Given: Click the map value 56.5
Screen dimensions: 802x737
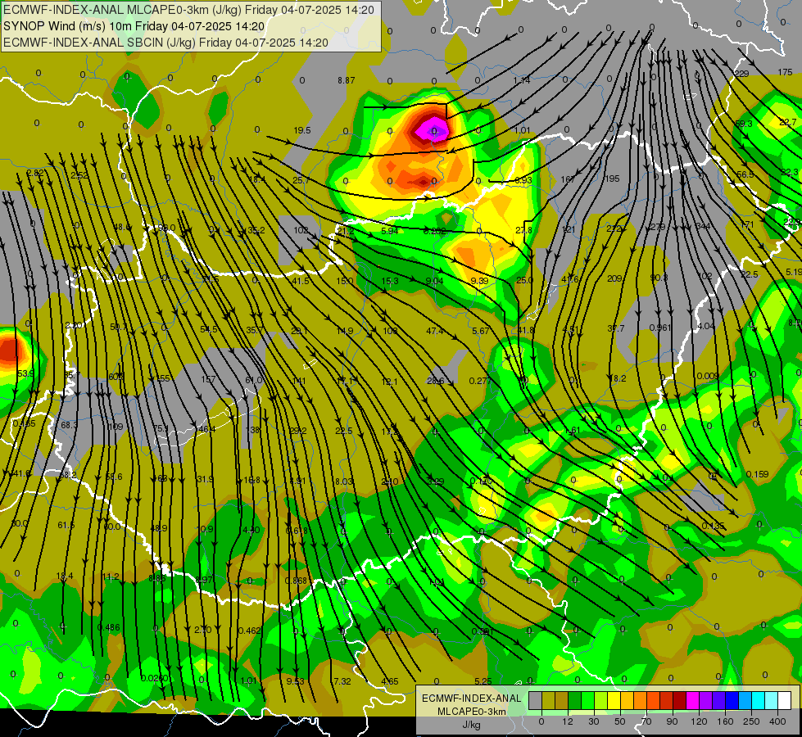Looking at the screenshot, I should point(745,174).
